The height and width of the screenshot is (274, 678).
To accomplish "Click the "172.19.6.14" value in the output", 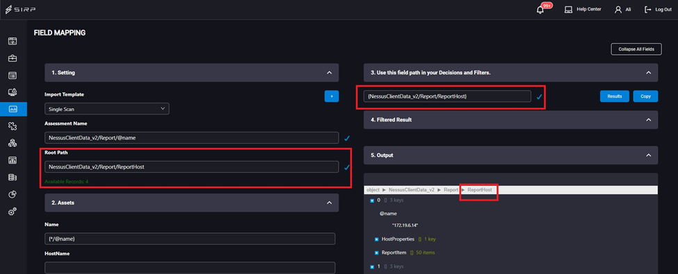I will tap(405, 225).
